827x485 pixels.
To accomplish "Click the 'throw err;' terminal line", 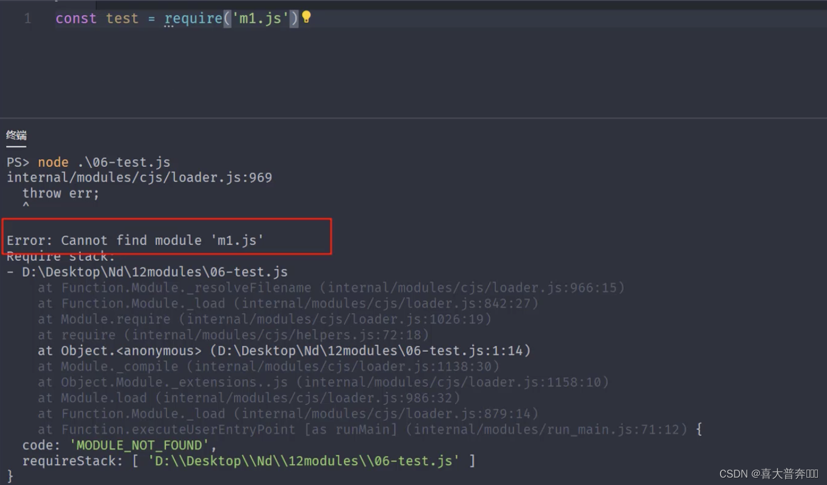I will (61, 194).
